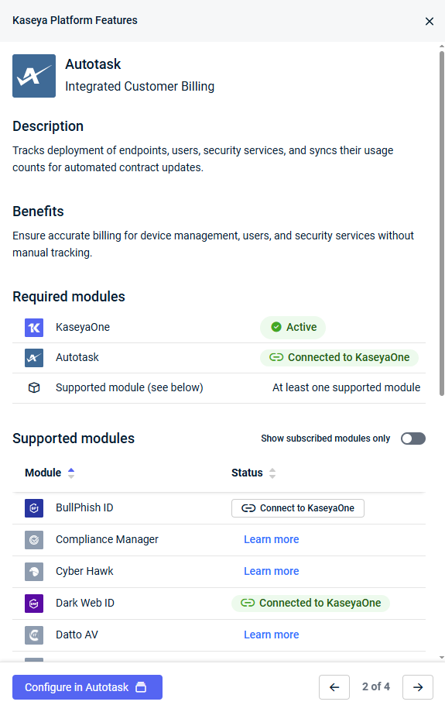Viewport: 445px width, 712px height.
Task: Click the Dark Web ID module icon
Action: 34,604
